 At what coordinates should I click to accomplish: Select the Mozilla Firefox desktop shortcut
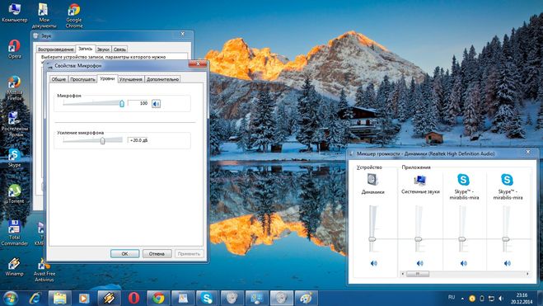coord(15,88)
